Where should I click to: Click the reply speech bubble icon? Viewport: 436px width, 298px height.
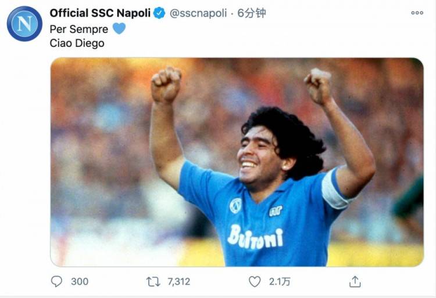point(57,281)
